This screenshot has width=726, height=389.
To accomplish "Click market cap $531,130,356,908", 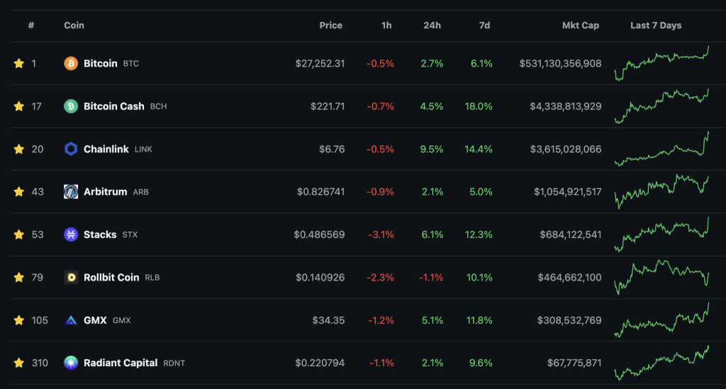I will [560, 63].
